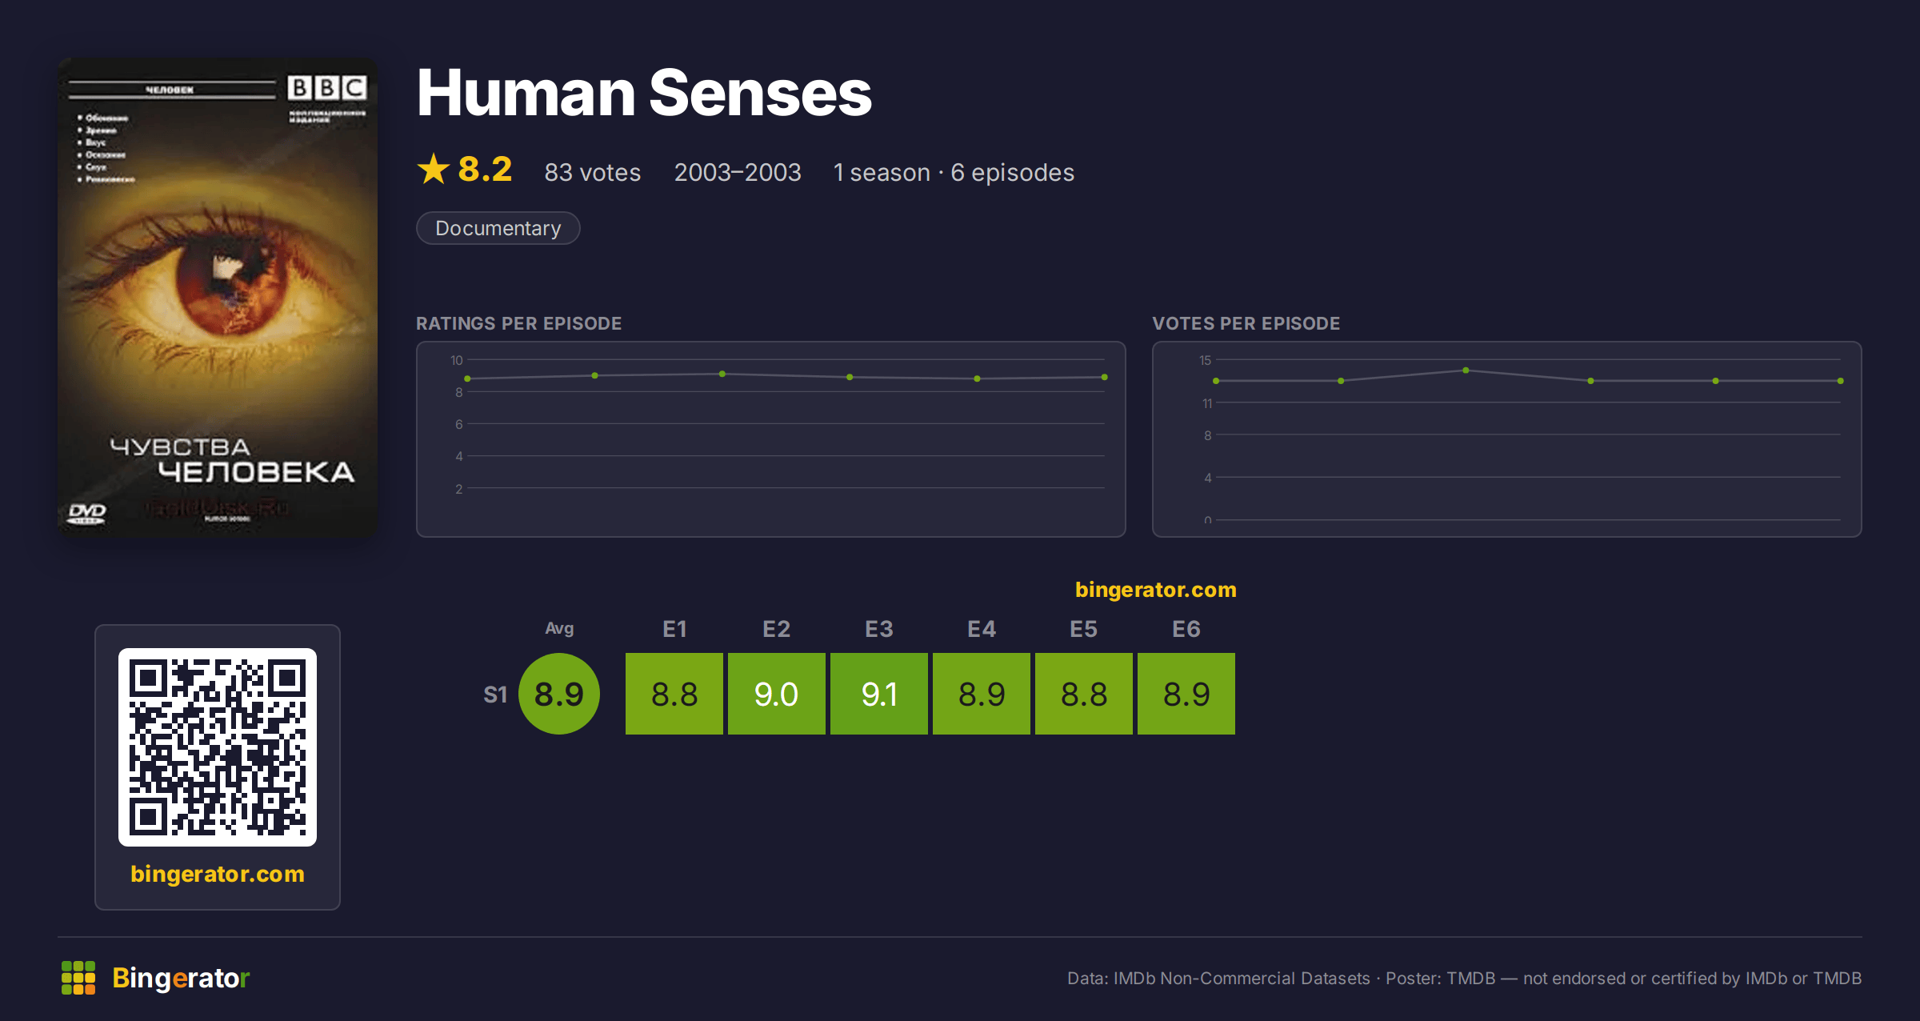
Task: Click the highest point on the votes chart
Action: pyautogui.click(x=1466, y=370)
